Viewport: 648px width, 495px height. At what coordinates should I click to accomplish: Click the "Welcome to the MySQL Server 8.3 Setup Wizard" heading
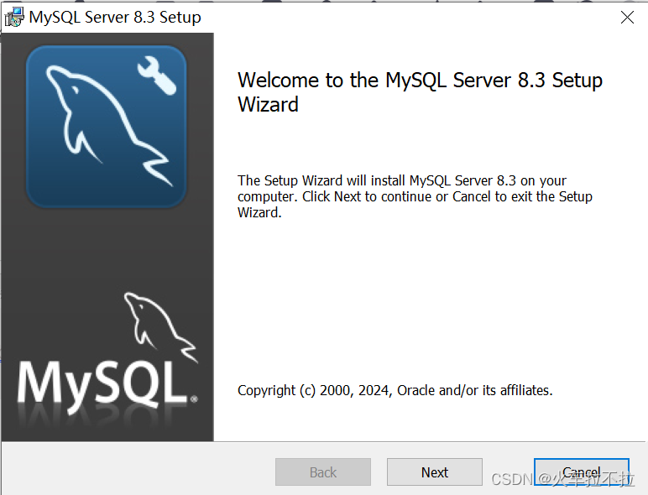(x=420, y=91)
